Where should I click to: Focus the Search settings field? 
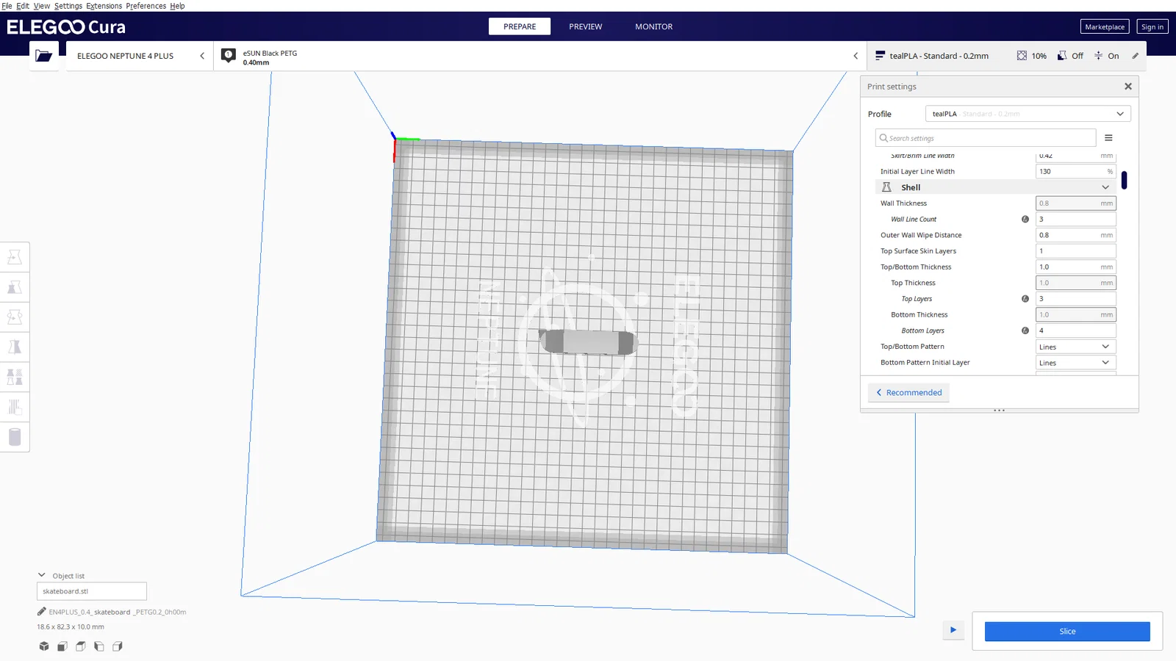pyautogui.click(x=986, y=138)
